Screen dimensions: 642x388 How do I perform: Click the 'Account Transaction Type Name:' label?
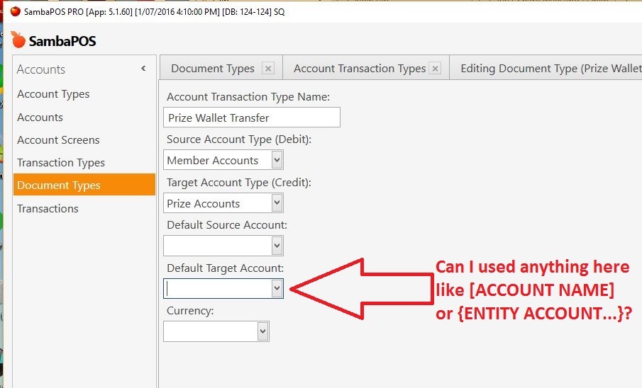[248, 97]
